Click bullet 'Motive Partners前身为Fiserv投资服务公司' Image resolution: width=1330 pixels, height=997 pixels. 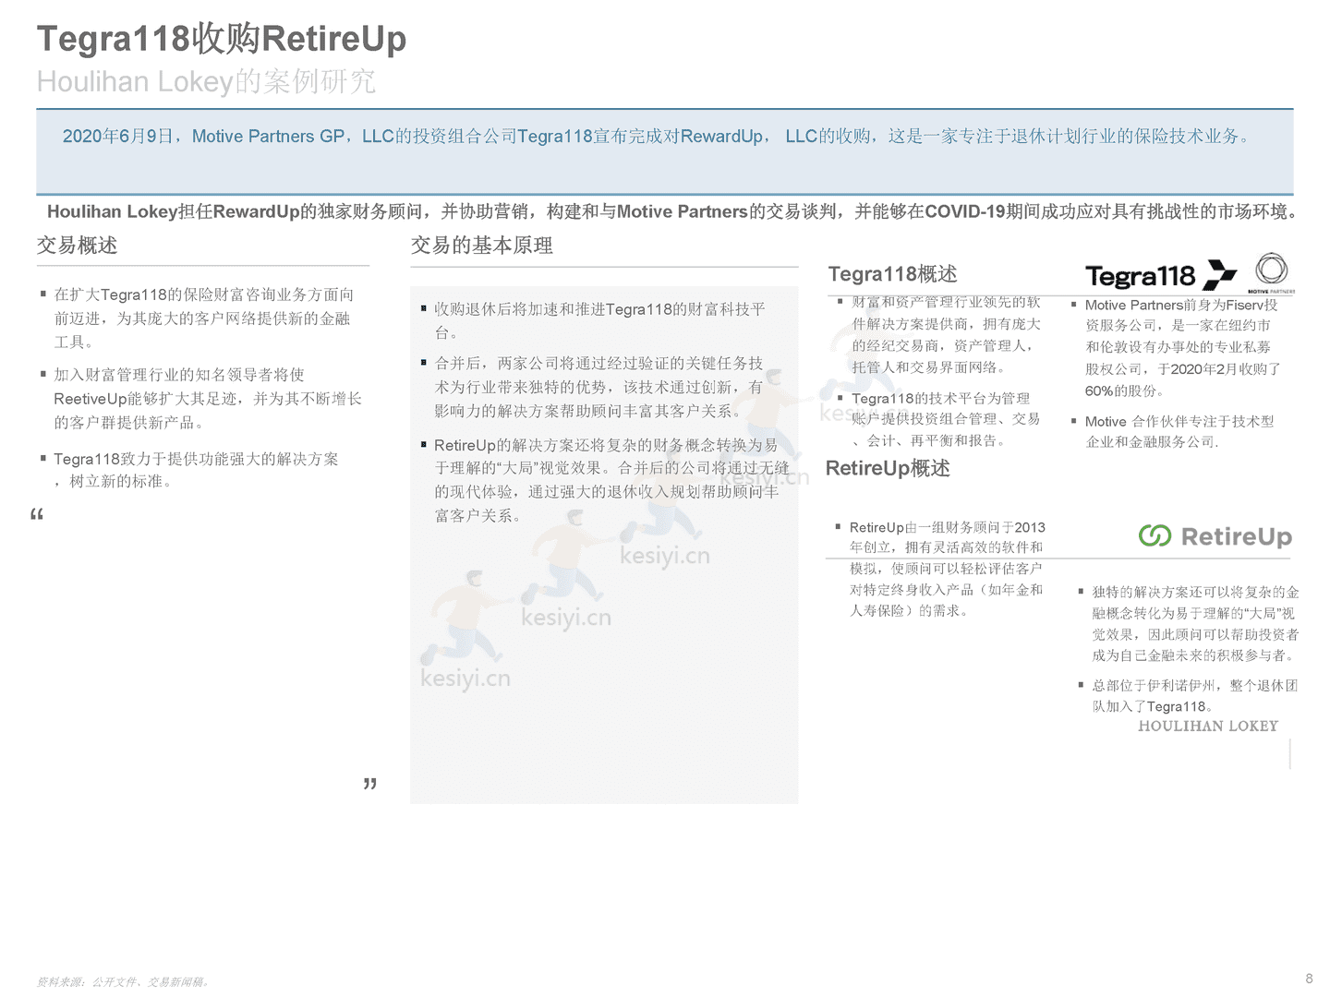click(1176, 347)
